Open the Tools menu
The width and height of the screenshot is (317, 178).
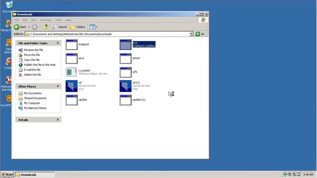(x=58, y=20)
